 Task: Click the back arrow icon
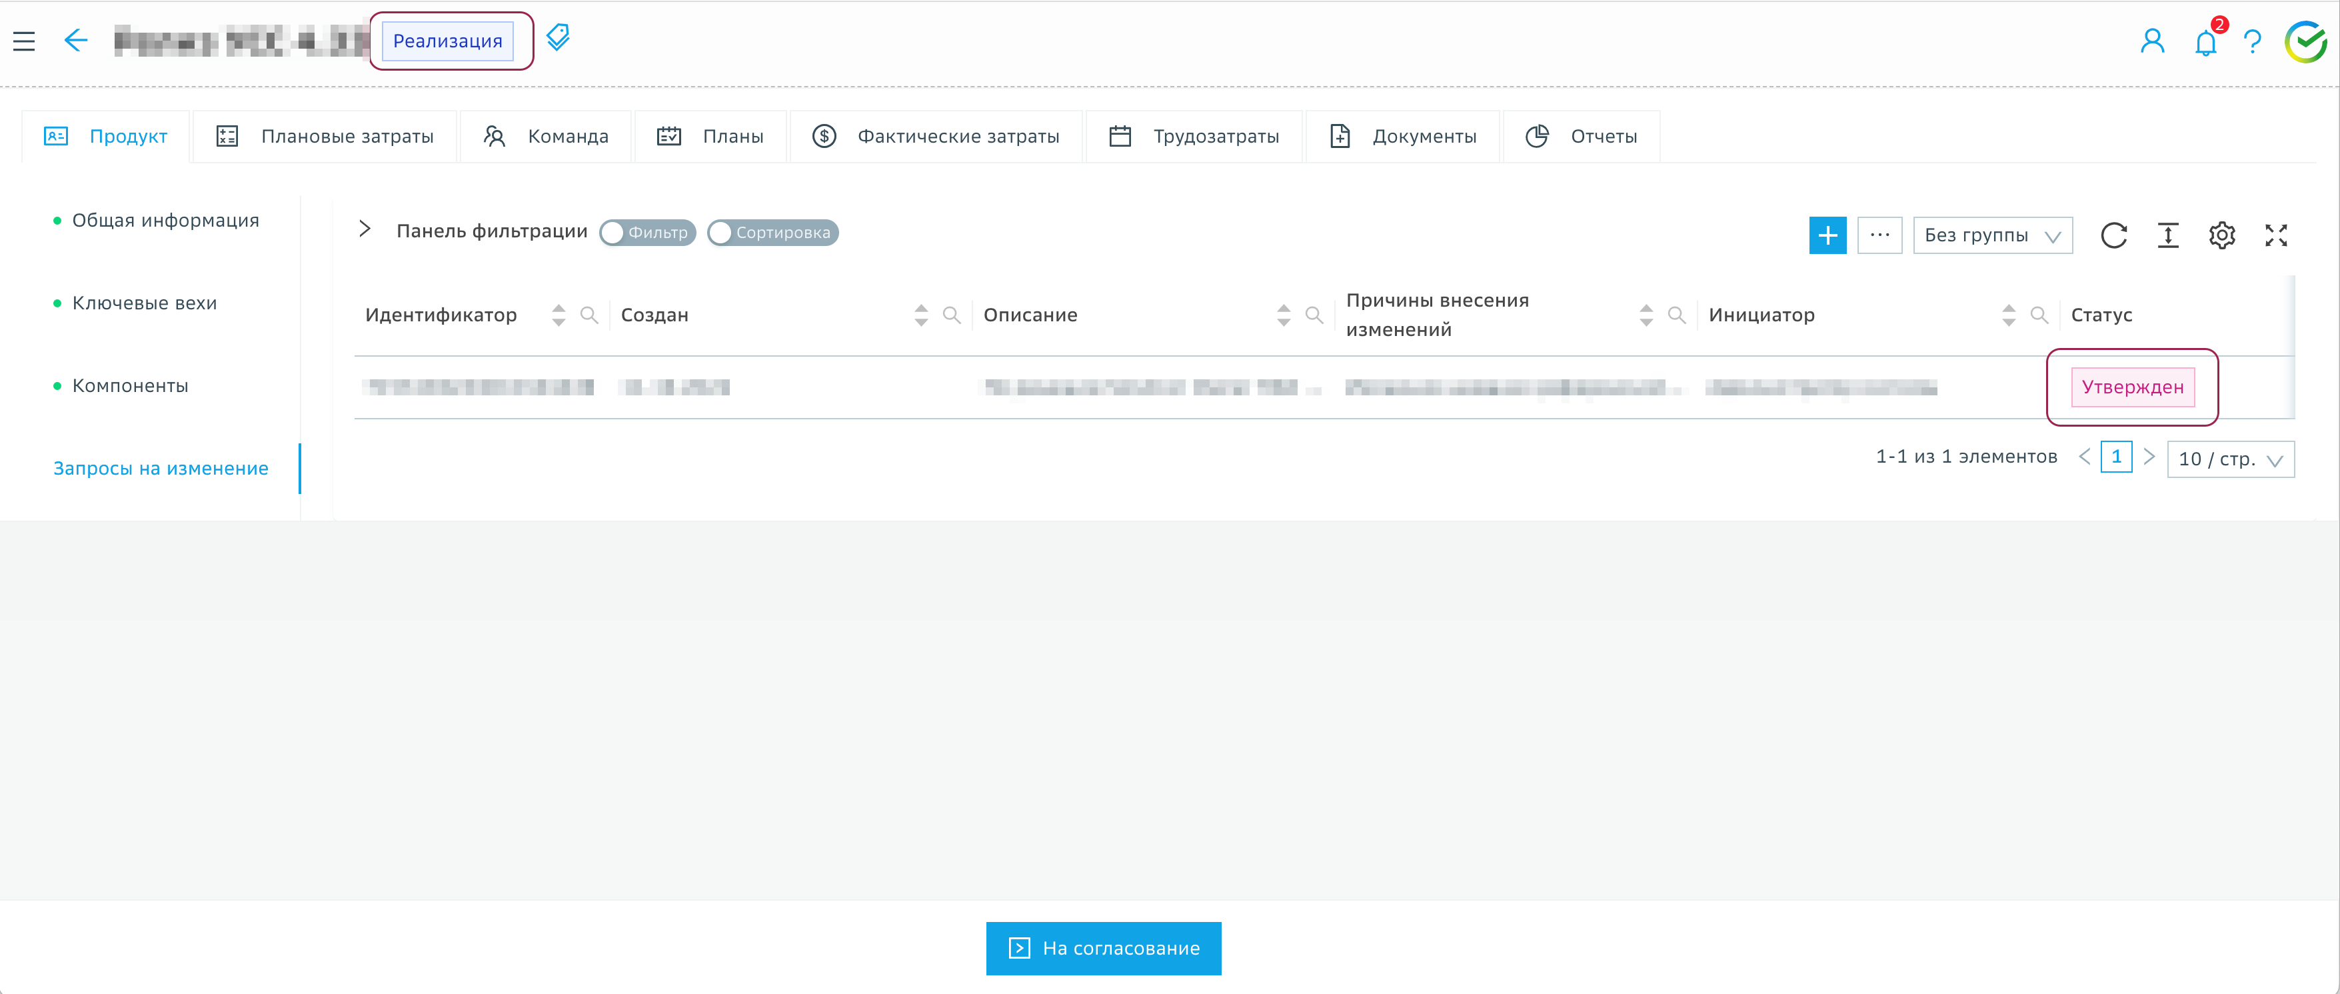[x=76, y=41]
